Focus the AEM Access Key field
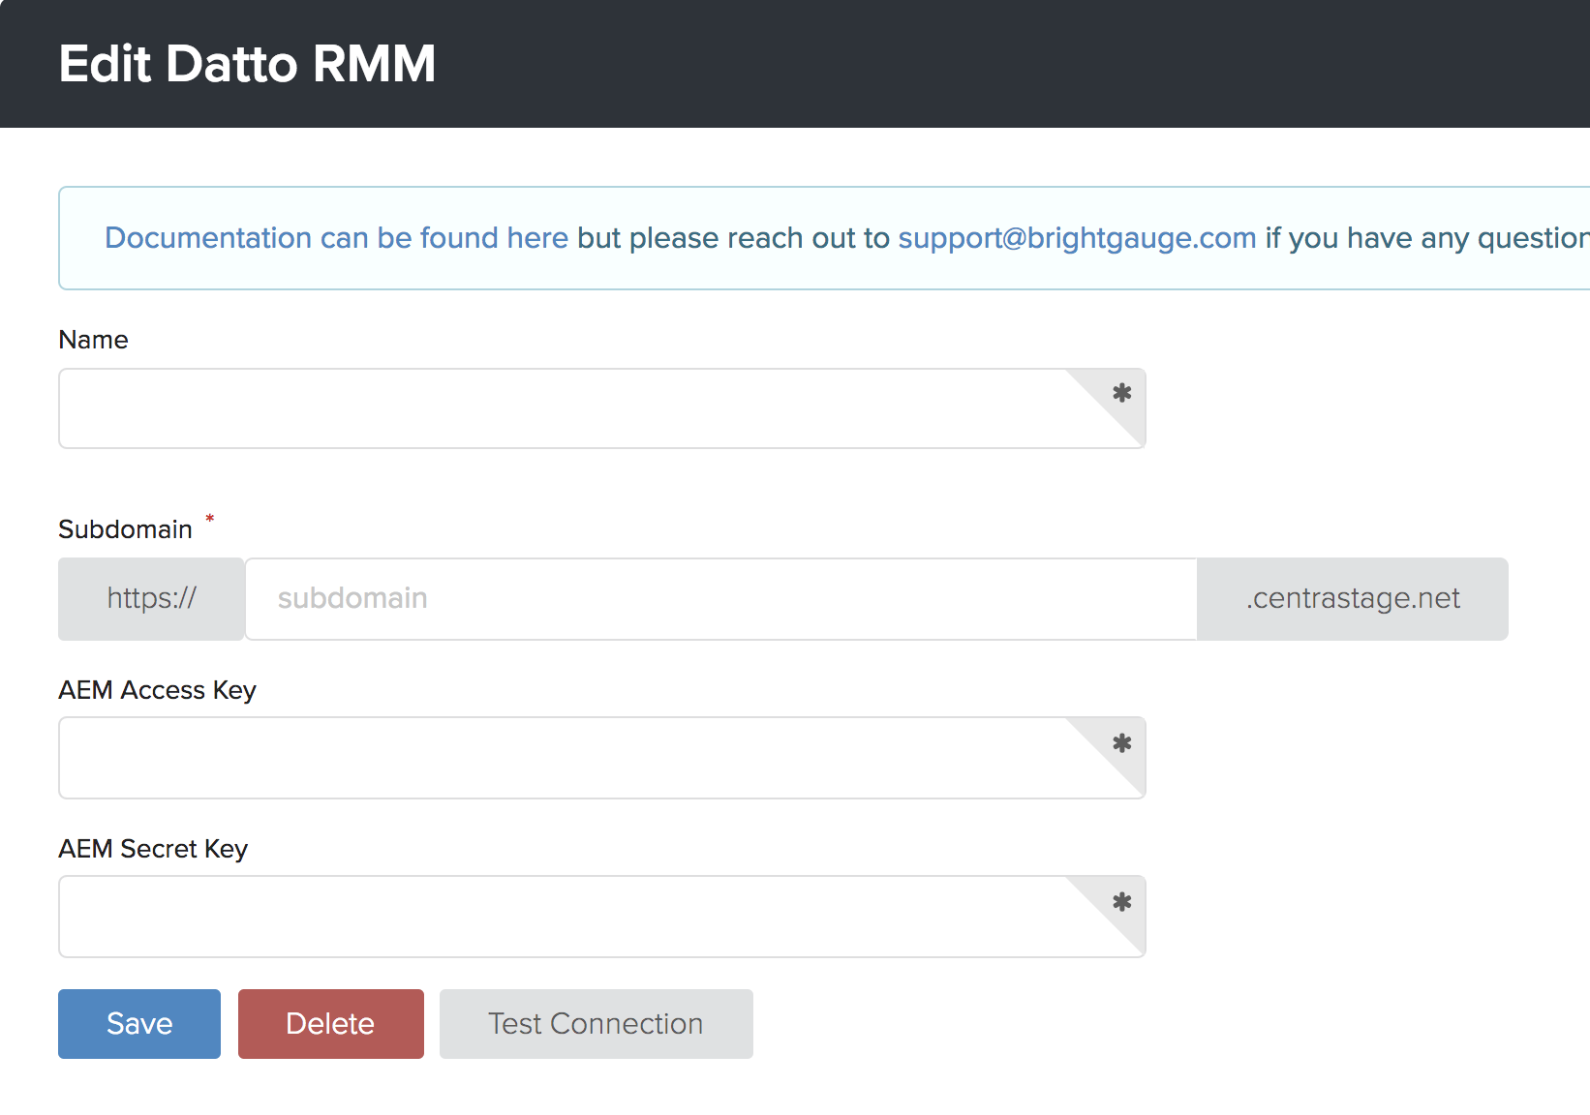This screenshot has height=1115, width=1590. [x=601, y=758]
